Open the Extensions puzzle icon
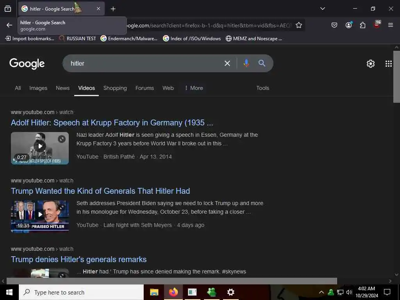Image resolution: width=400 pixels, height=300 pixels. (x=362, y=25)
